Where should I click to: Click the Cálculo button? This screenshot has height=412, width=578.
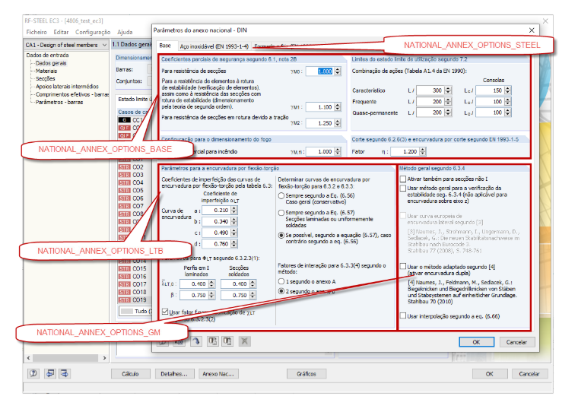point(131,374)
